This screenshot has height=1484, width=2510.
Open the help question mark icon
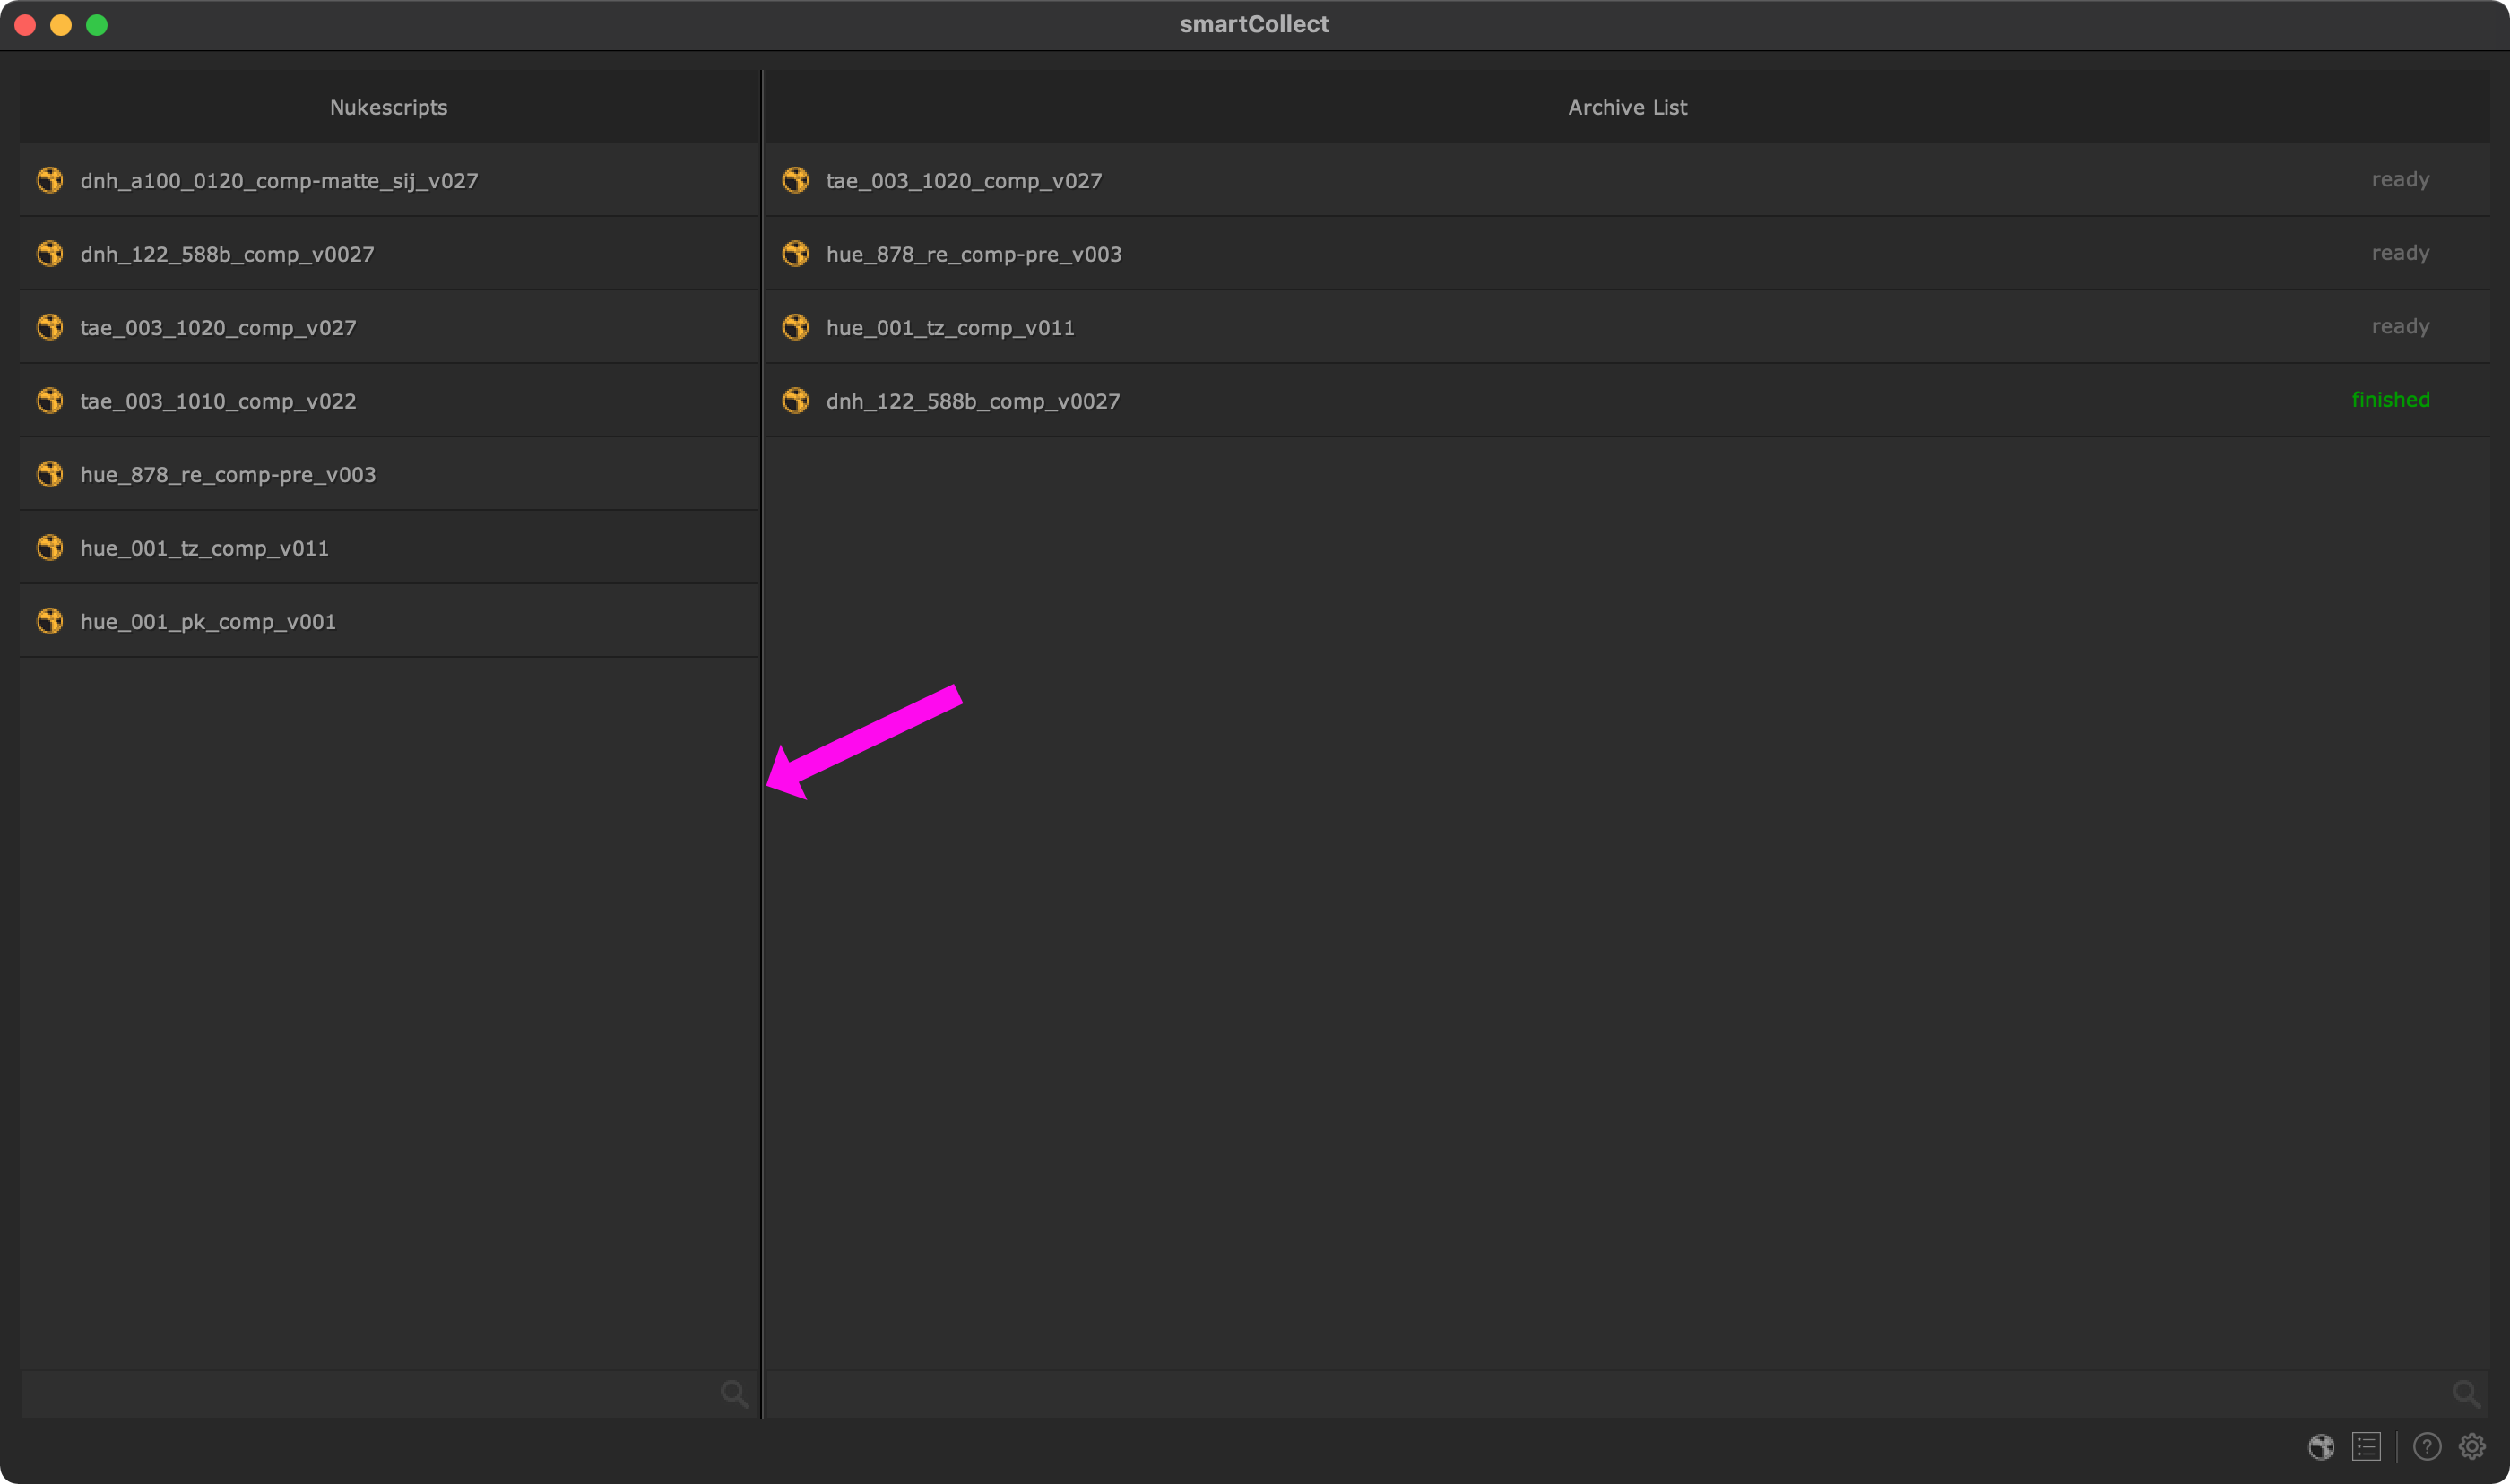pyautogui.click(x=2427, y=1447)
